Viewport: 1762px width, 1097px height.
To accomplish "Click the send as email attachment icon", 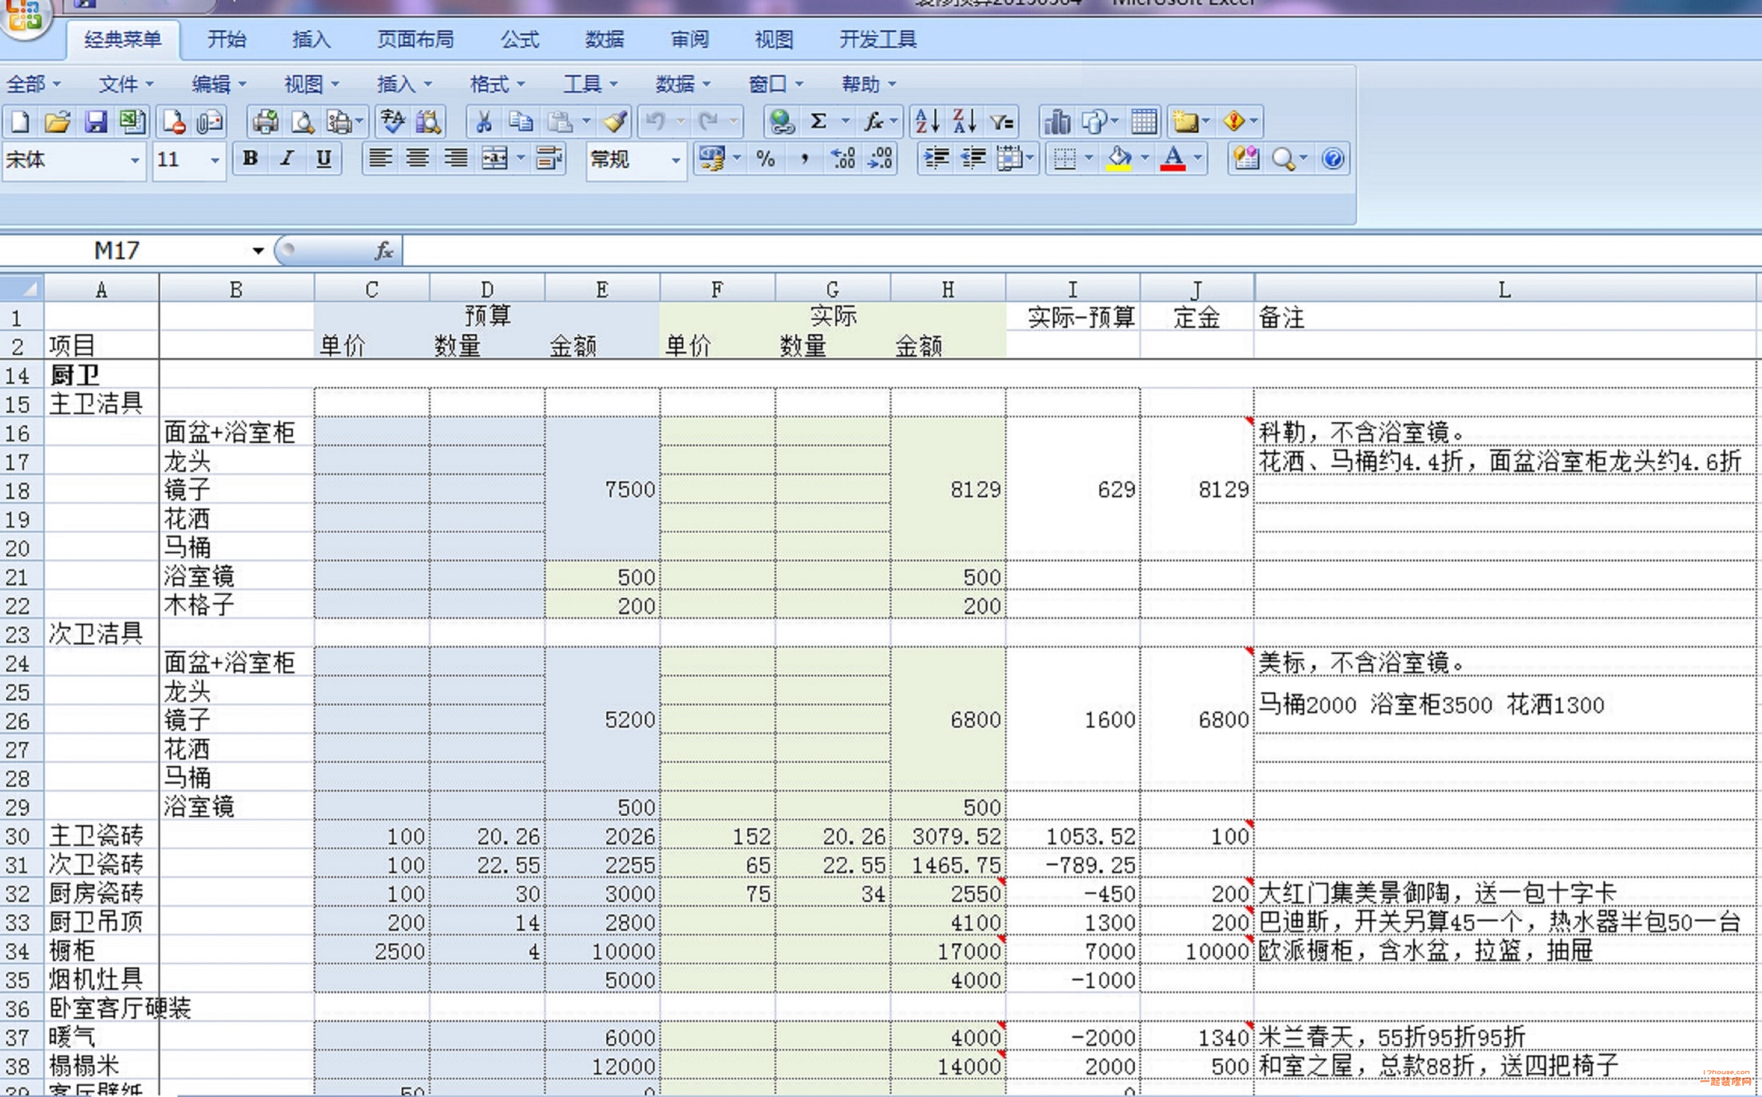I will coord(210,121).
